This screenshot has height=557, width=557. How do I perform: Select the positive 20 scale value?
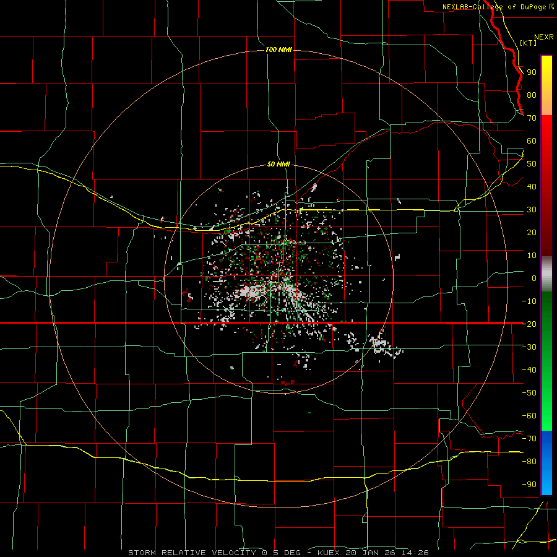tap(532, 232)
